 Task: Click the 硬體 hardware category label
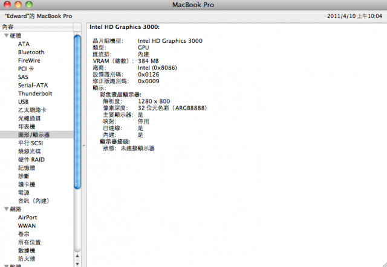click(x=15, y=36)
